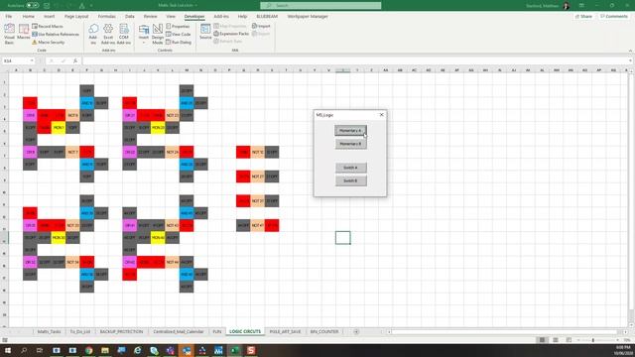Click in the formula bar input
The height and width of the screenshot is (357, 635).
pyautogui.click(x=355, y=60)
